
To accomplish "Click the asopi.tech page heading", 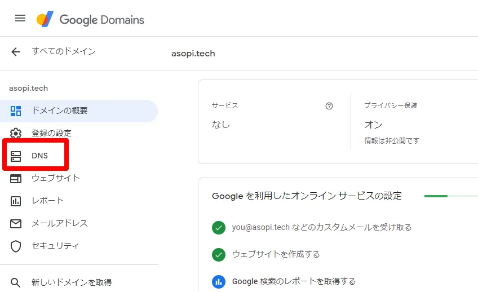I will click(x=193, y=54).
